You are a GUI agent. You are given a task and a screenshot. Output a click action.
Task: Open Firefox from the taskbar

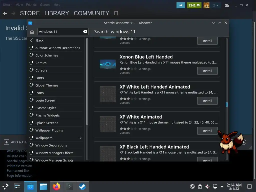(x=56, y=186)
